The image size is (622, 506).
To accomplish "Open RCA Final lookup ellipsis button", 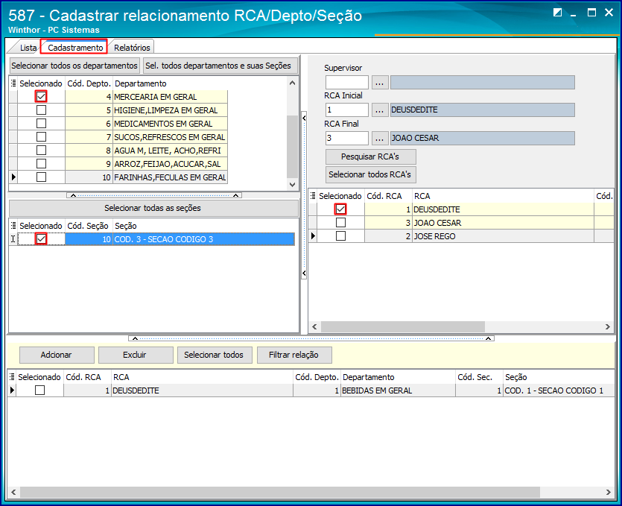I will point(380,138).
